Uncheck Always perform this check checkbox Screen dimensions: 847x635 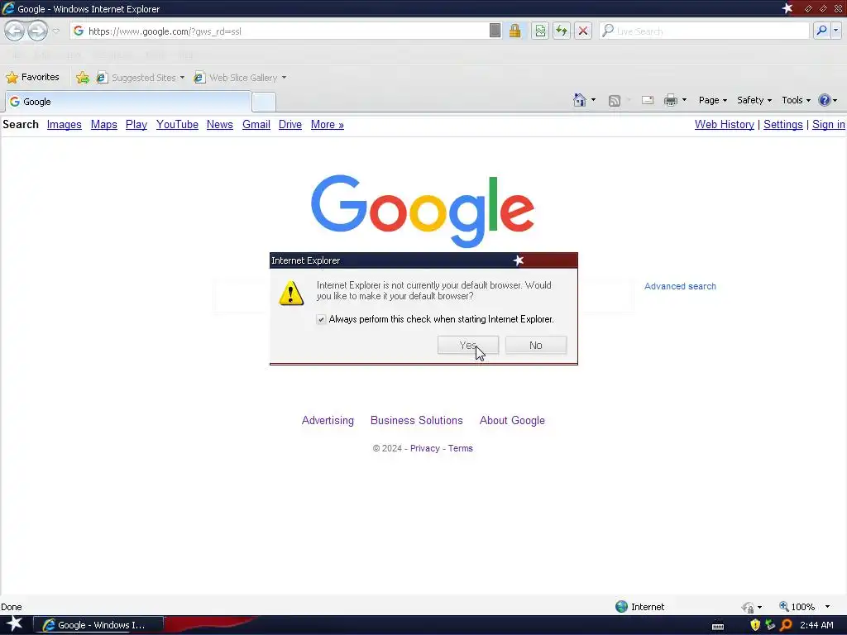pyautogui.click(x=321, y=319)
